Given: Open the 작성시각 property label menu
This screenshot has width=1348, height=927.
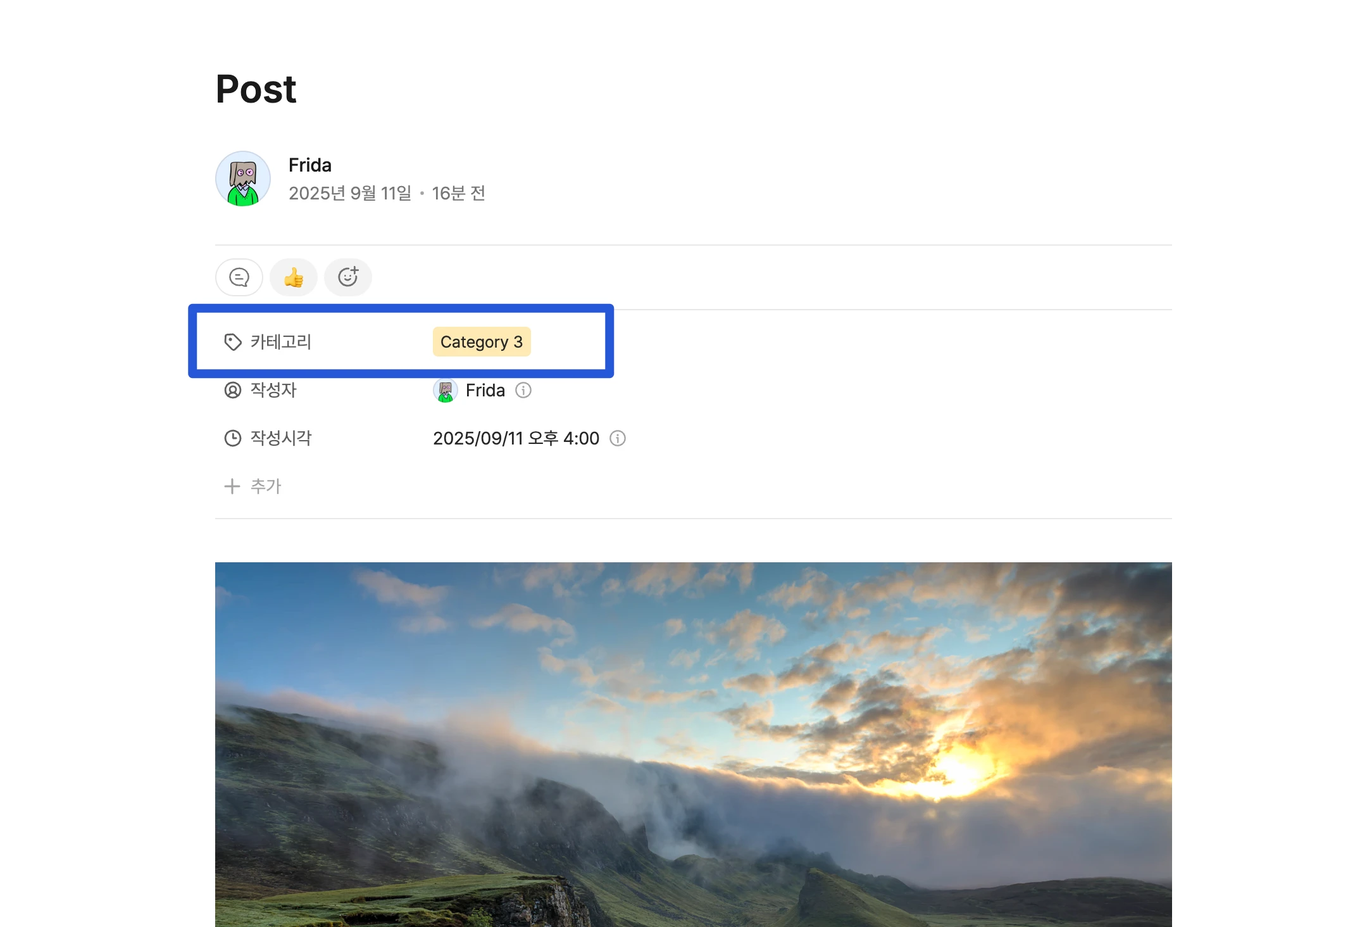Looking at the screenshot, I should coord(281,438).
